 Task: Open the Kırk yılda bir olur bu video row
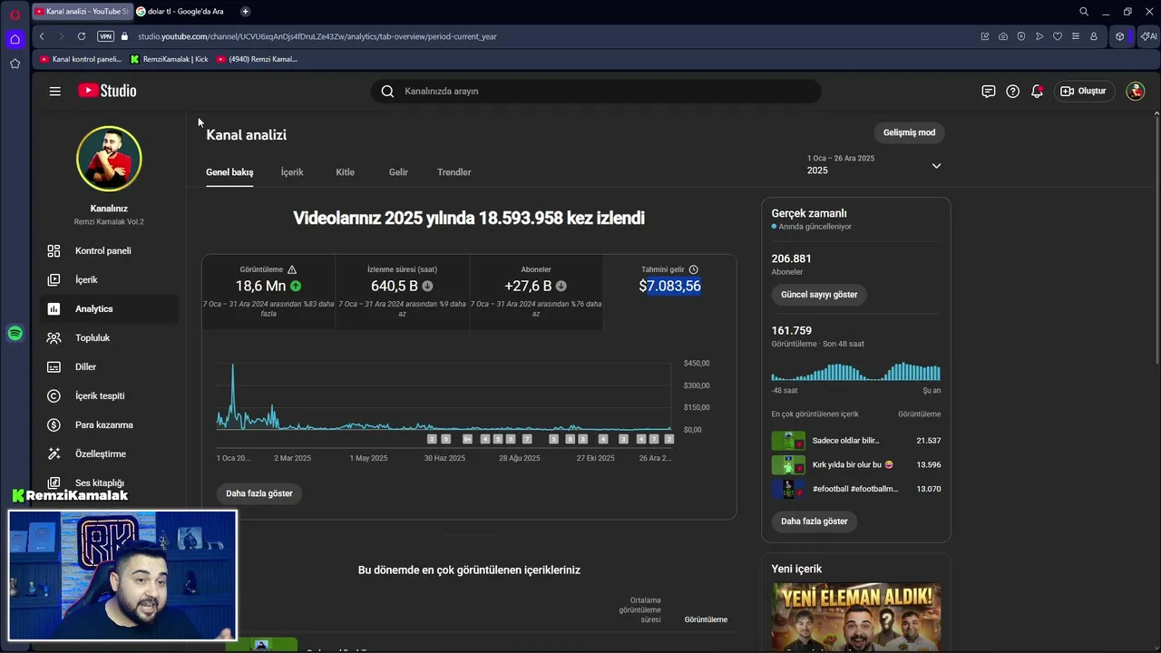[856, 465]
